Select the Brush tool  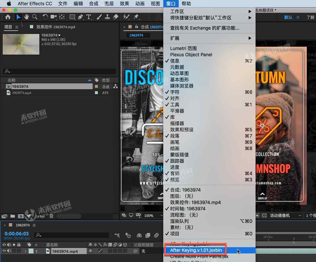[x=99, y=17]
